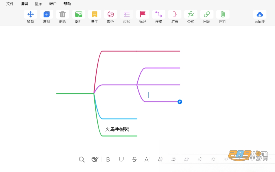275x172 pixels.
Task: Toggle underline formatting in bottom bar
Action: click(121, 159)
